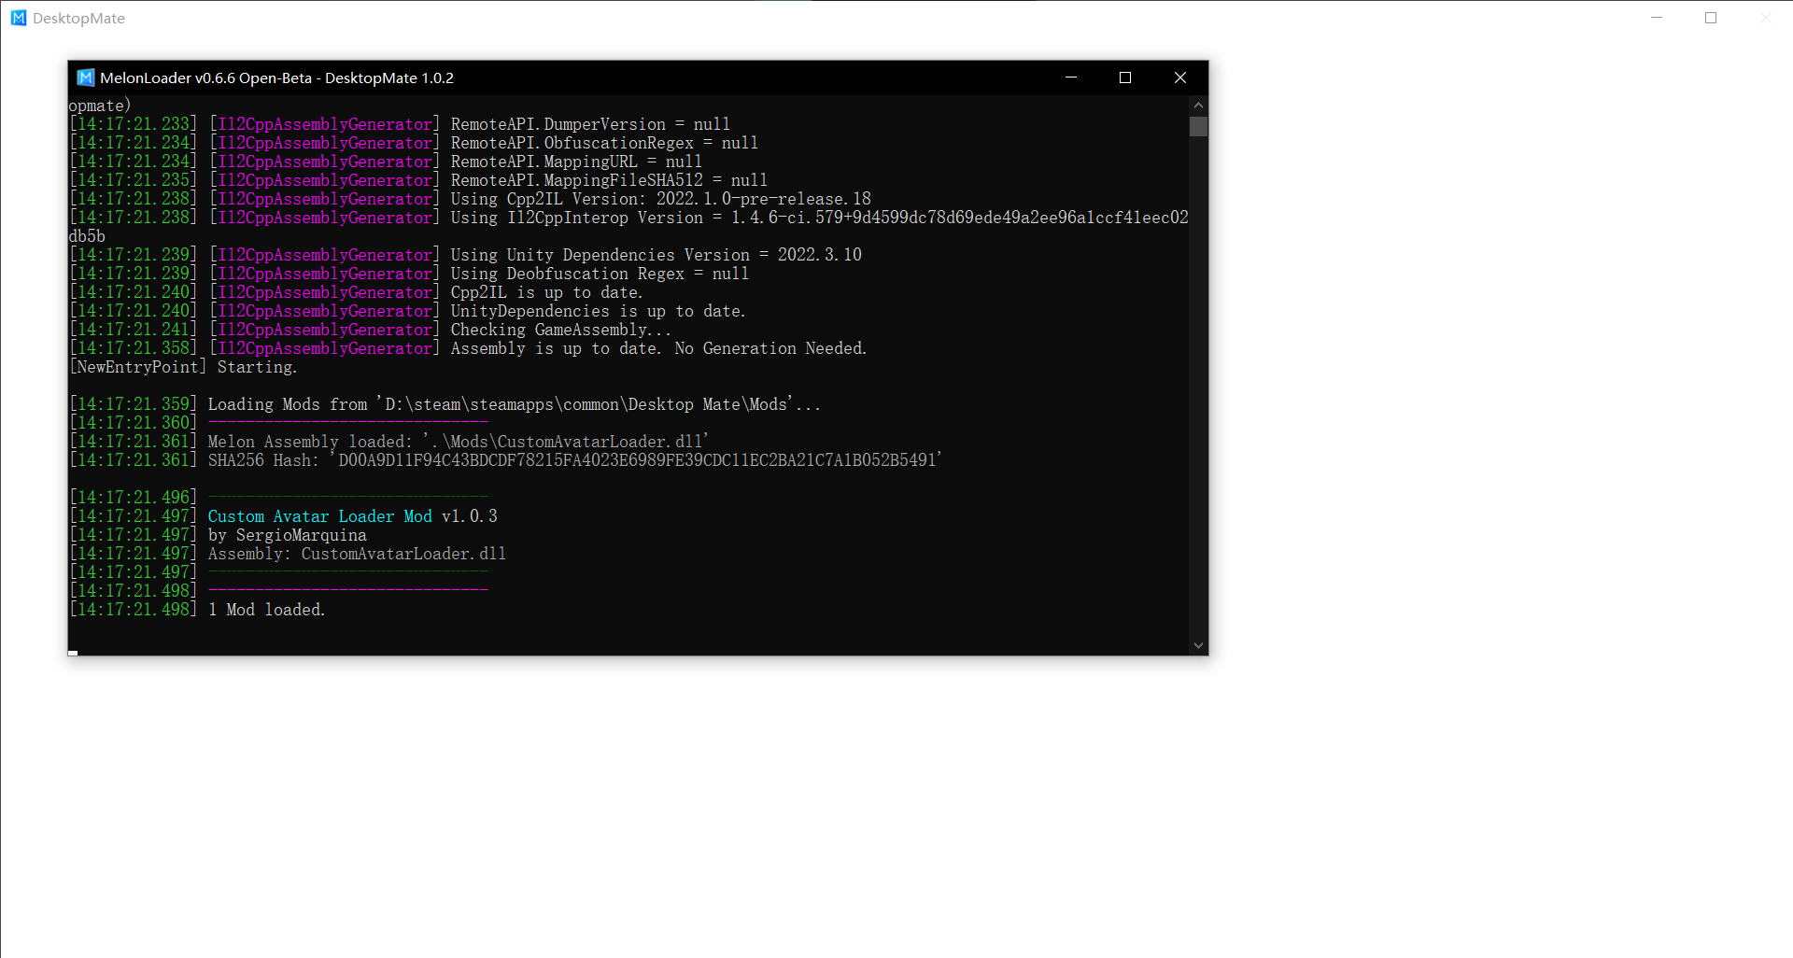Click 'Using Cpp2IL Version: 2022.1.0-pre-release.18'

click(660, 199)
